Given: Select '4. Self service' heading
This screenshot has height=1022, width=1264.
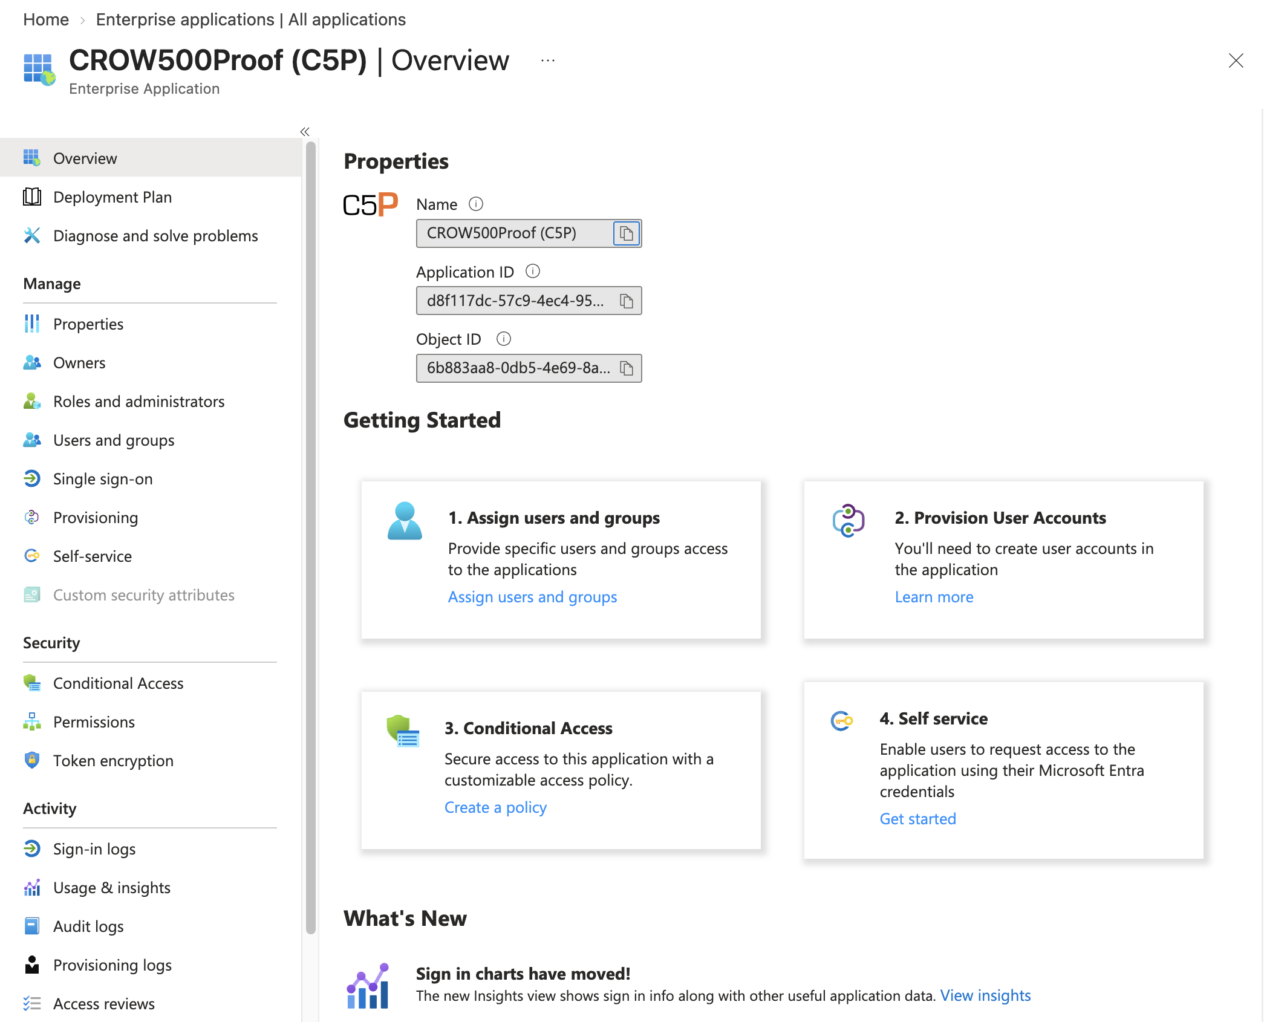Looking at the screenshot, I should pyautogui.click(x=934, y=719).
